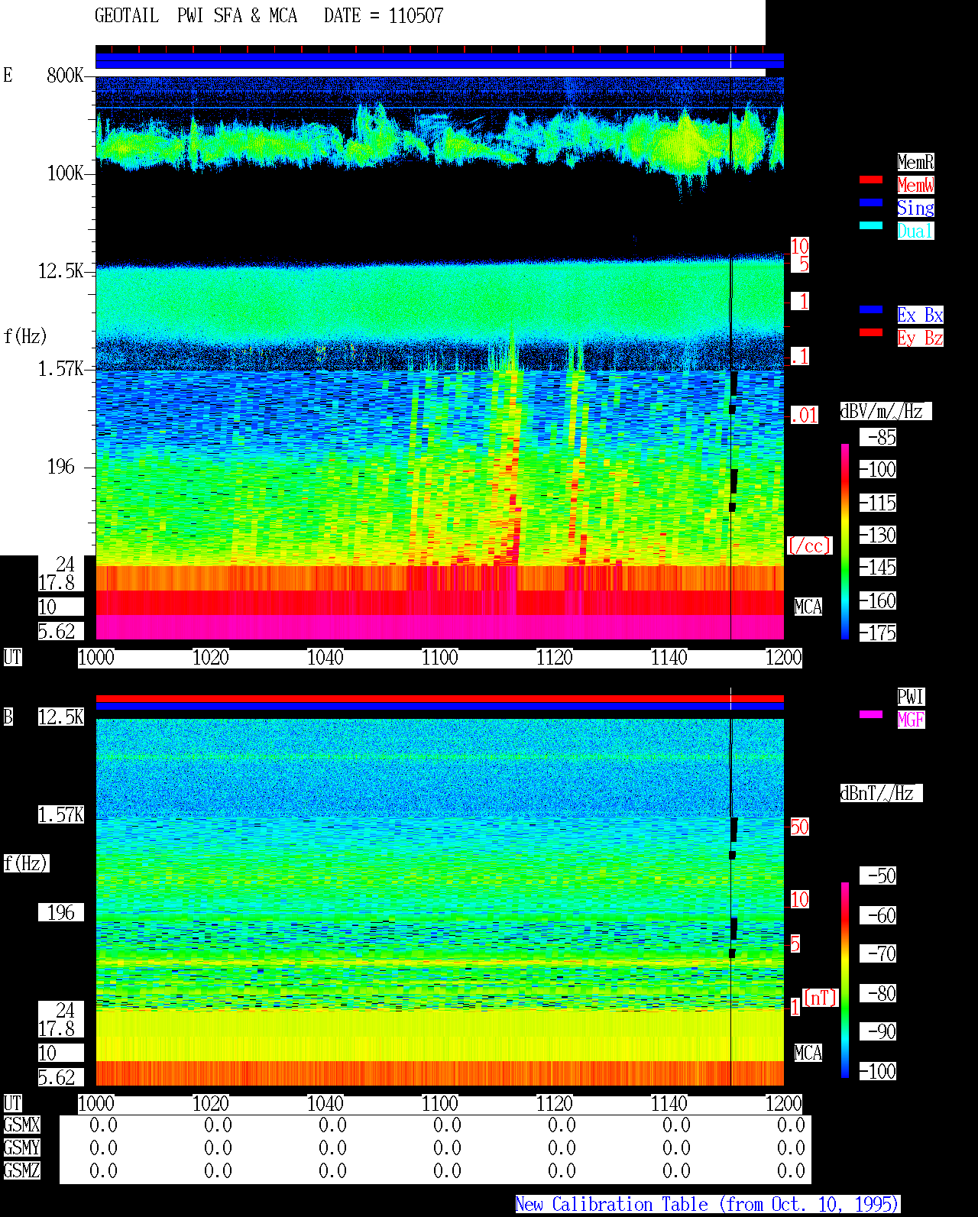This screenshot has width=978, height=1217.
Task: Click the 1100 tick on the E panel UT axis
Action: click(x=439, y=657)
